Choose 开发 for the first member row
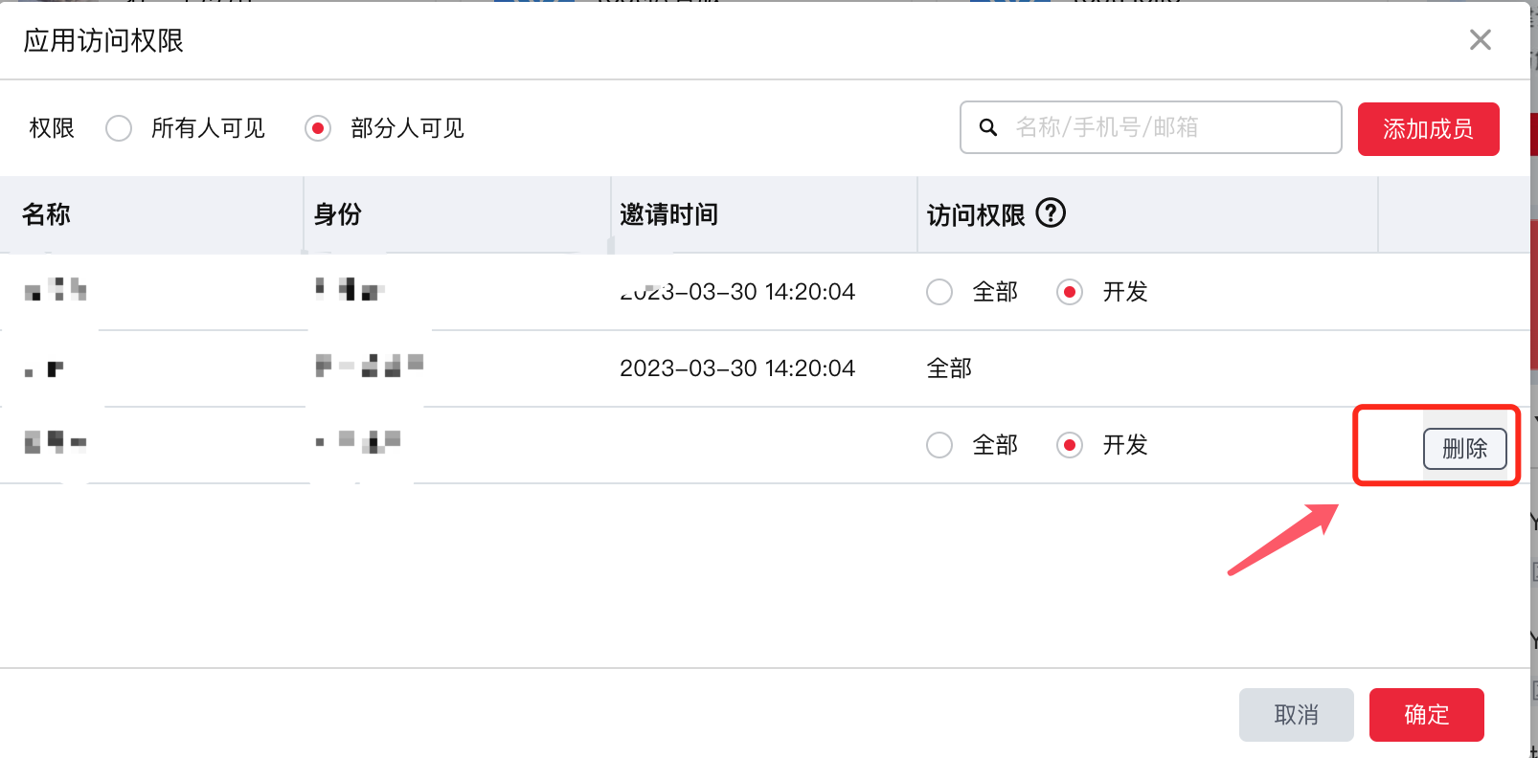The width and height of the screenshot is (1538, 758). 1070,292
